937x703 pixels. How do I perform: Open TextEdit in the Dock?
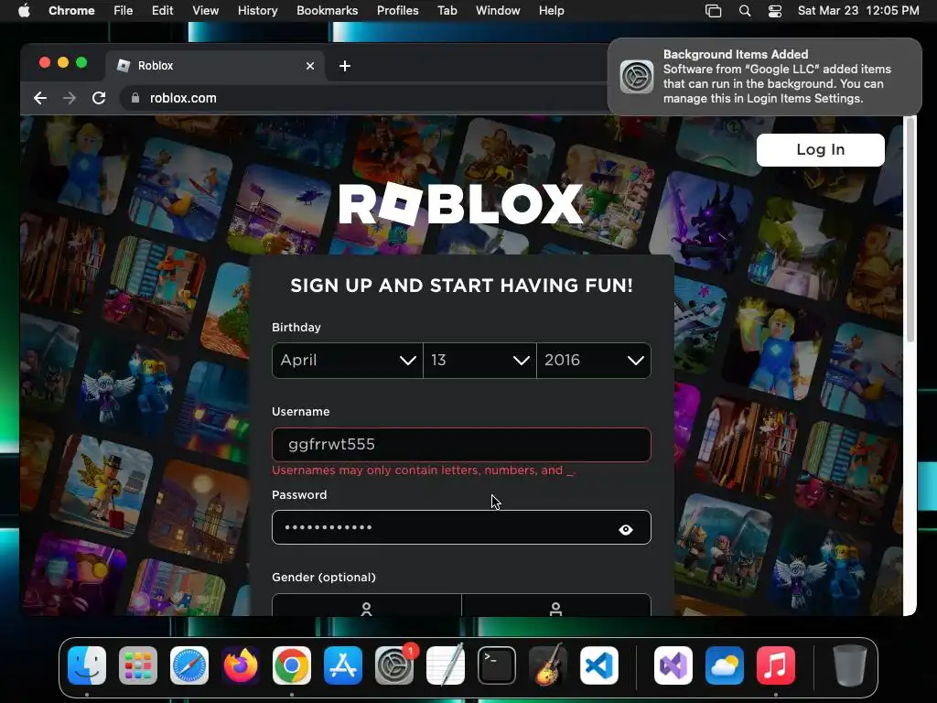click(x=446, y=665)
